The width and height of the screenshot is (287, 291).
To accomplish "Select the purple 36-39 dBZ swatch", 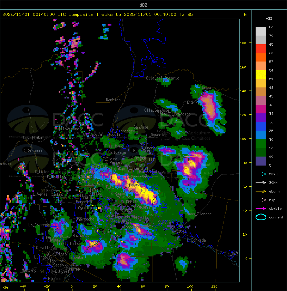I will coord(261,118).
